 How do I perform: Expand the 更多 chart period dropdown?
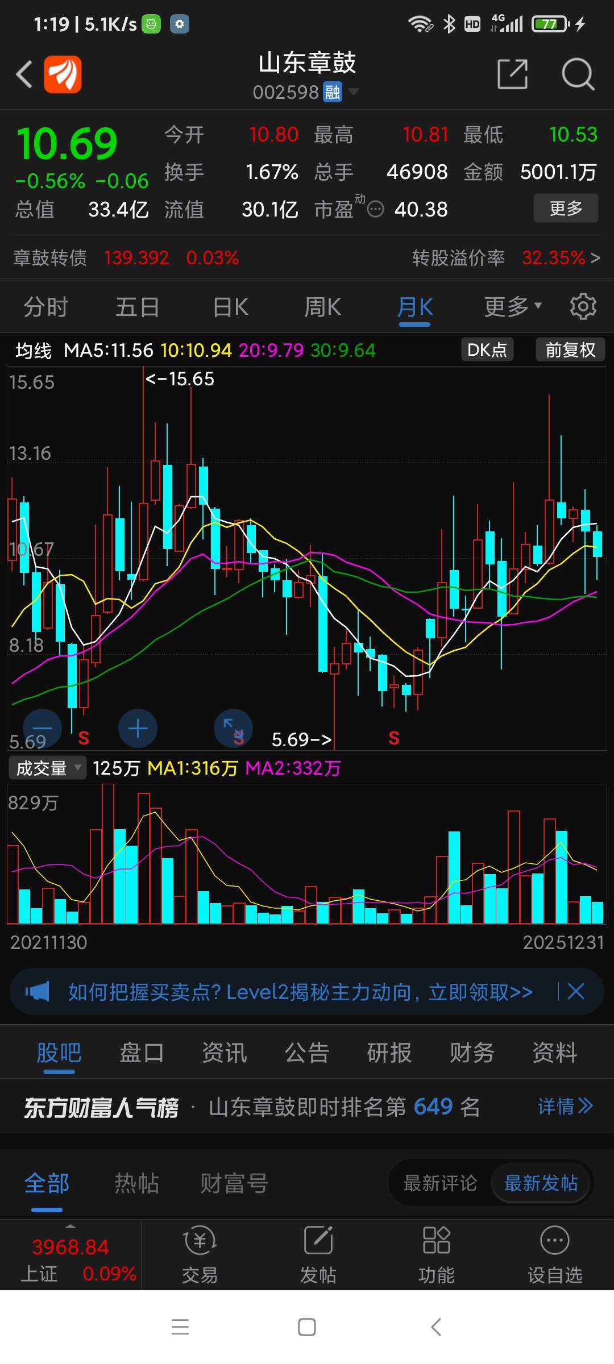513,307
